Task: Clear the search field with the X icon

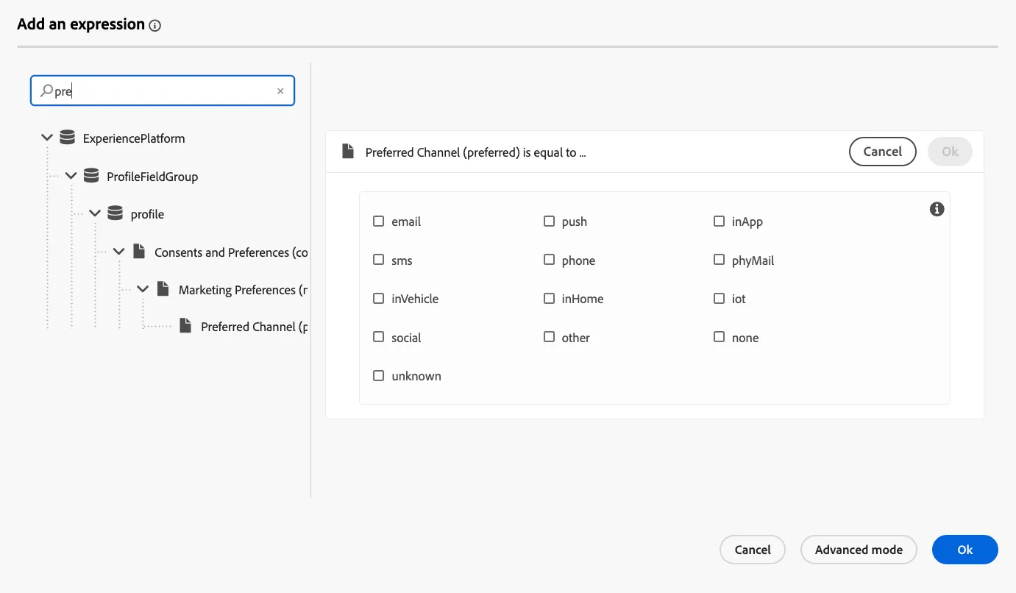Action: (x=280, y=91)
